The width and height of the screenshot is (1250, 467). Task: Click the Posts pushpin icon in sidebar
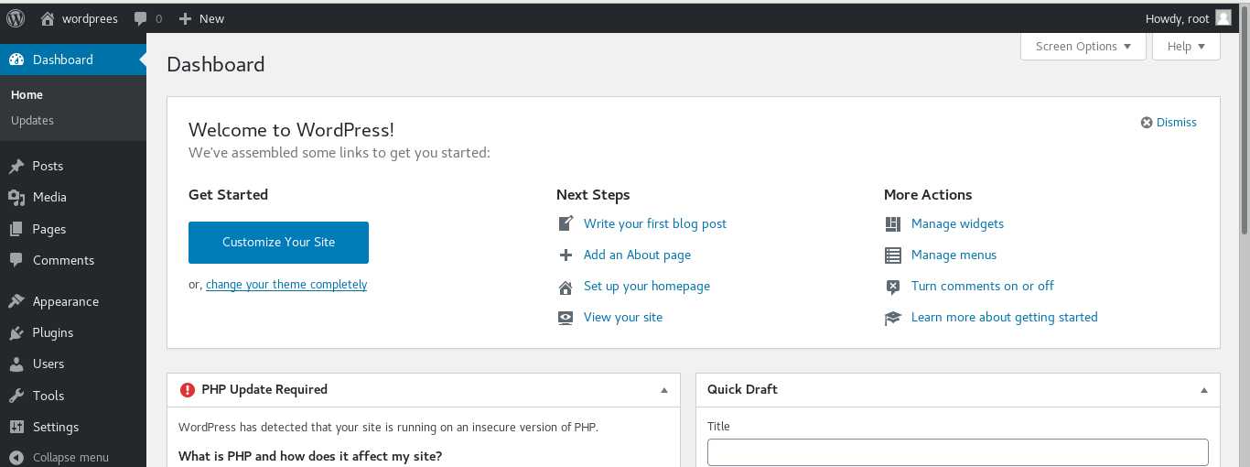16,166
